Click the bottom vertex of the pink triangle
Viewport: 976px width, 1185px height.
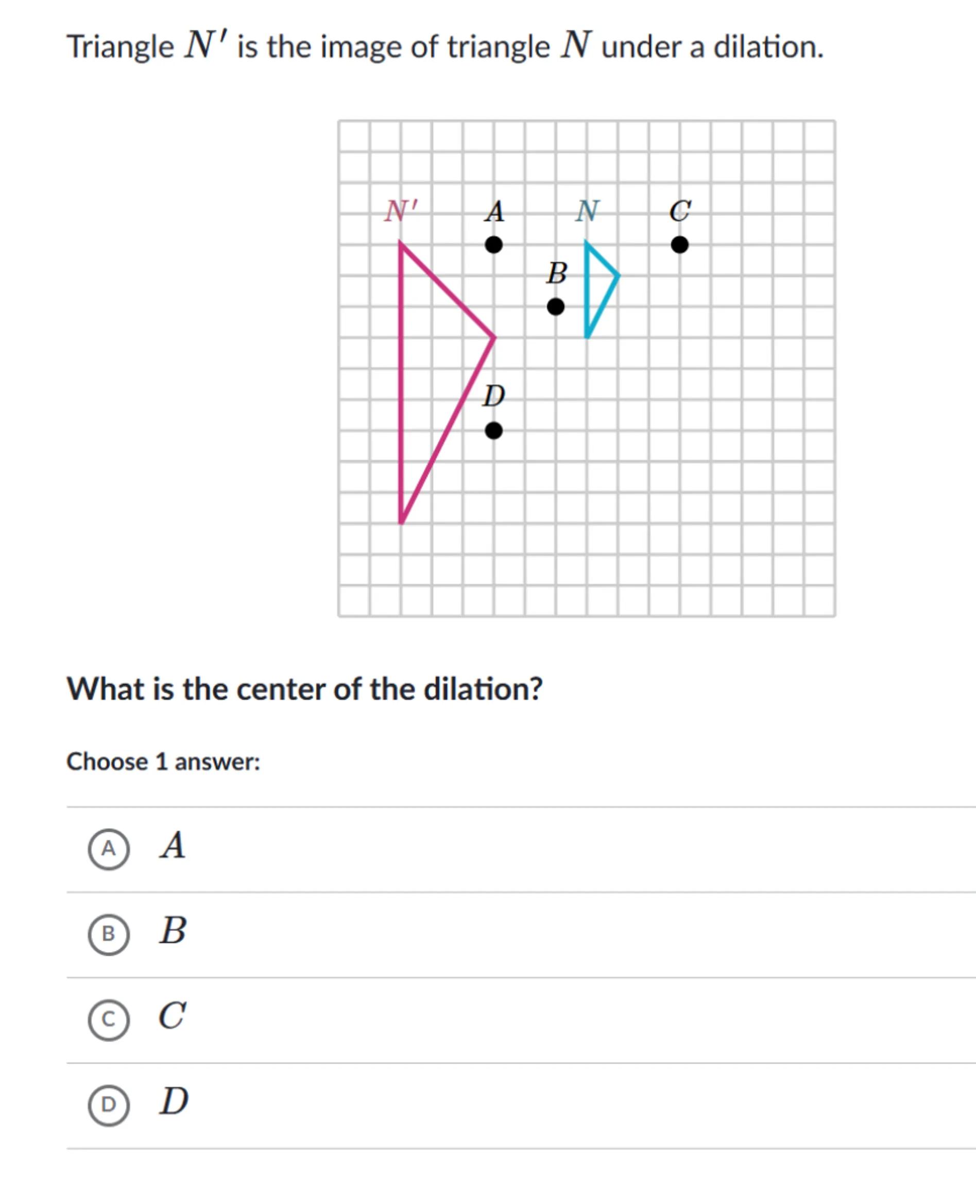(401, 522)
